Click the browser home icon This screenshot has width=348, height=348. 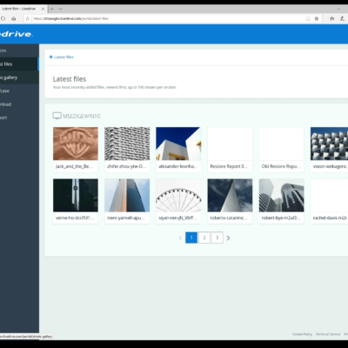pyautogui.click(x=14, y=18)
